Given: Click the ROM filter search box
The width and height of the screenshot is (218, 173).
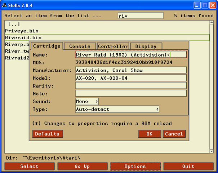Looking at the screenshot, I should 141,15.
